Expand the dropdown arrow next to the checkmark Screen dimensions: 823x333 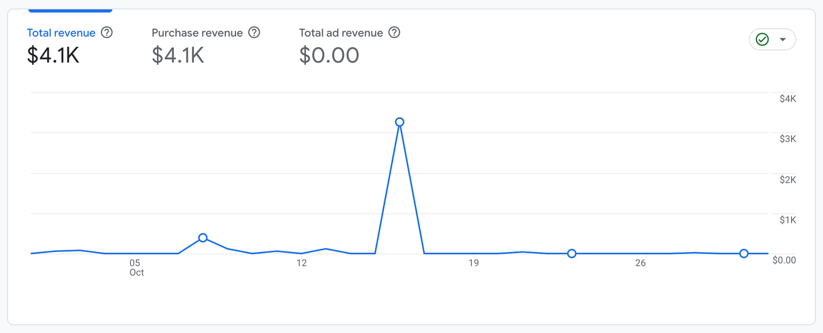pyautogui.click(x=782, y=40)
